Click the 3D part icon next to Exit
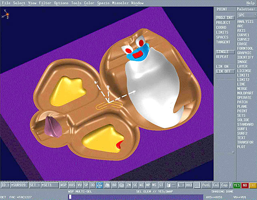 pyautogui.click(x=107, y=185)
